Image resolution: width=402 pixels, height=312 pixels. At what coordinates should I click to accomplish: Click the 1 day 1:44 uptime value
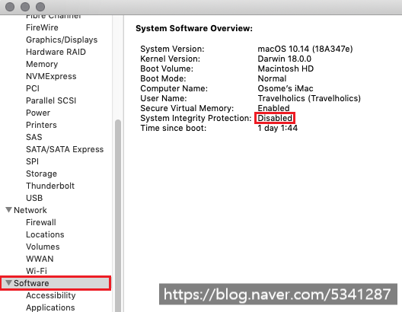(x=277, y=128)
